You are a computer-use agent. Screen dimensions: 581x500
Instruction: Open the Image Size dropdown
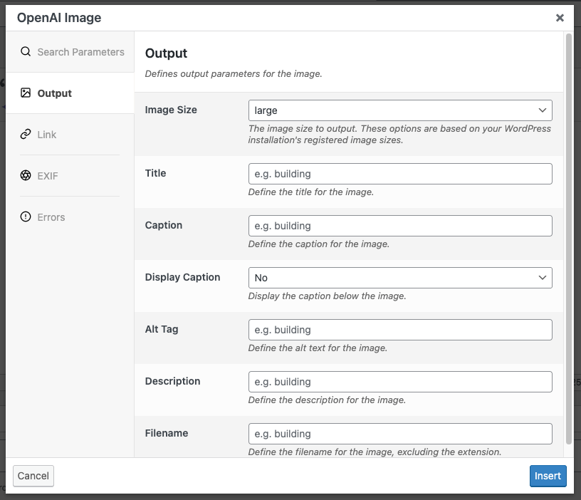399,110
